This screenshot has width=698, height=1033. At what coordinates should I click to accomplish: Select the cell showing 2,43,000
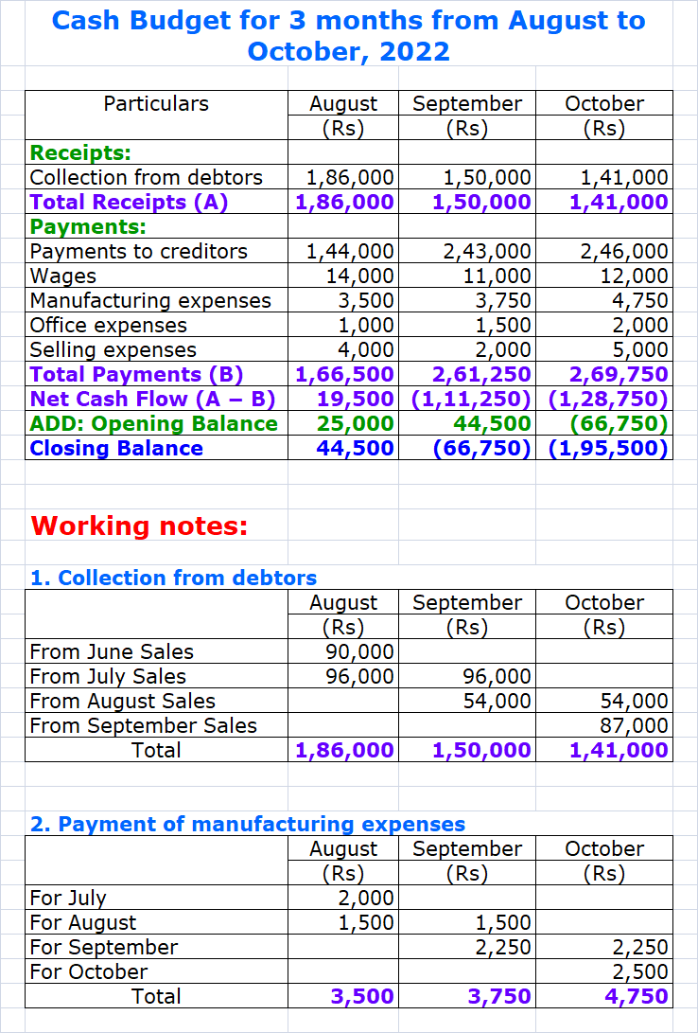coord(487,251)
